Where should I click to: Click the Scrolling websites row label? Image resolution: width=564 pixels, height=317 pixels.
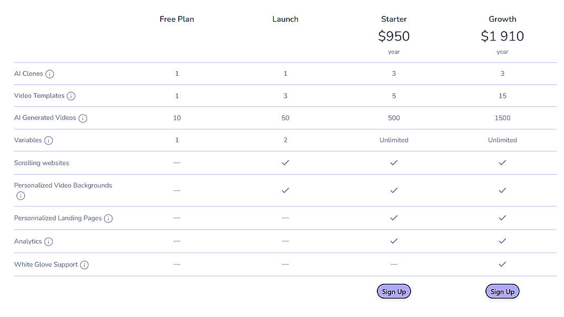coord(41,163)
